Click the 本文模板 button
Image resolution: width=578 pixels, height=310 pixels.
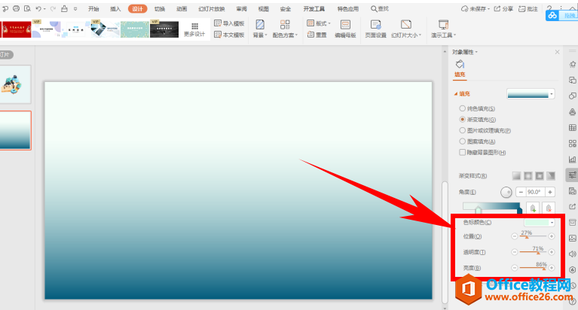(229, 35)
